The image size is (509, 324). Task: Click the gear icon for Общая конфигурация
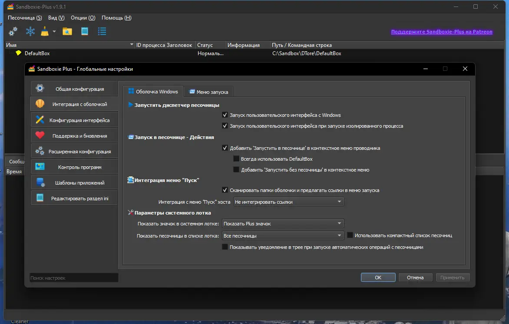[x=40, y=88]
